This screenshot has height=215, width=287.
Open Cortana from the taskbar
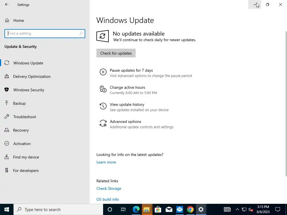coord(110,209)
